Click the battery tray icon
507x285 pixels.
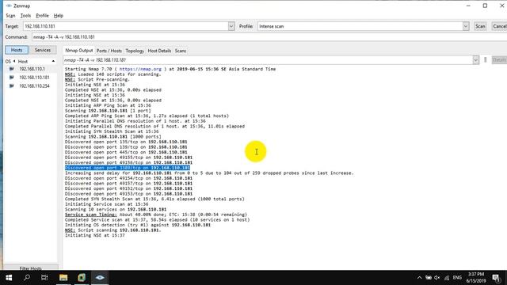pyautogui.click(x=429, y=278)
